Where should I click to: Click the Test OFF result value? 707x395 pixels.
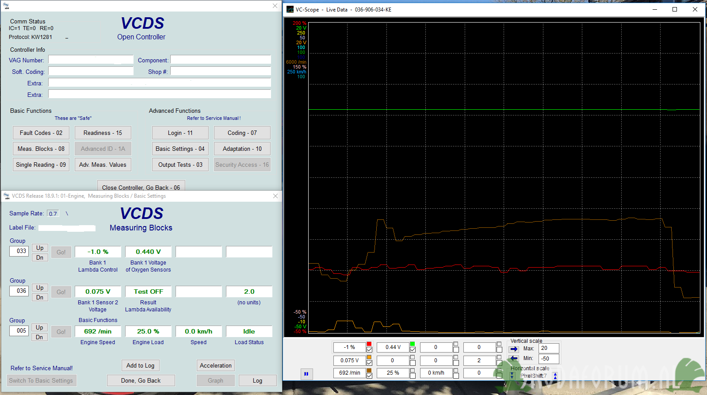[148, 291]
